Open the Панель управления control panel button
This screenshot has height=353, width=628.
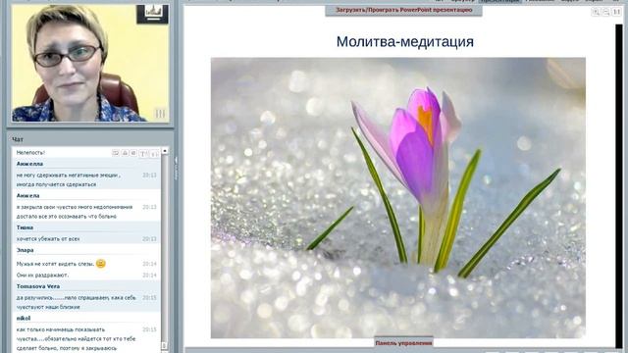pyautogui.click(x=403, y=342)
